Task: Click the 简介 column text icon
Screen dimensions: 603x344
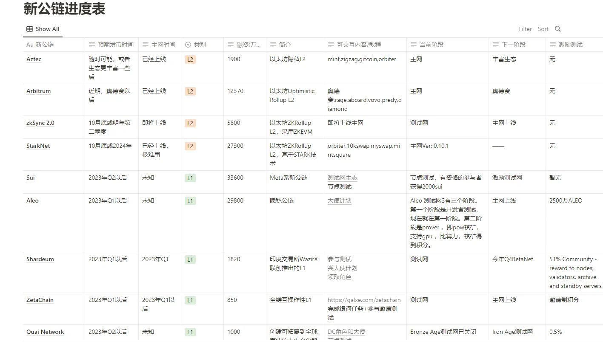Action: tap(273, 45)
